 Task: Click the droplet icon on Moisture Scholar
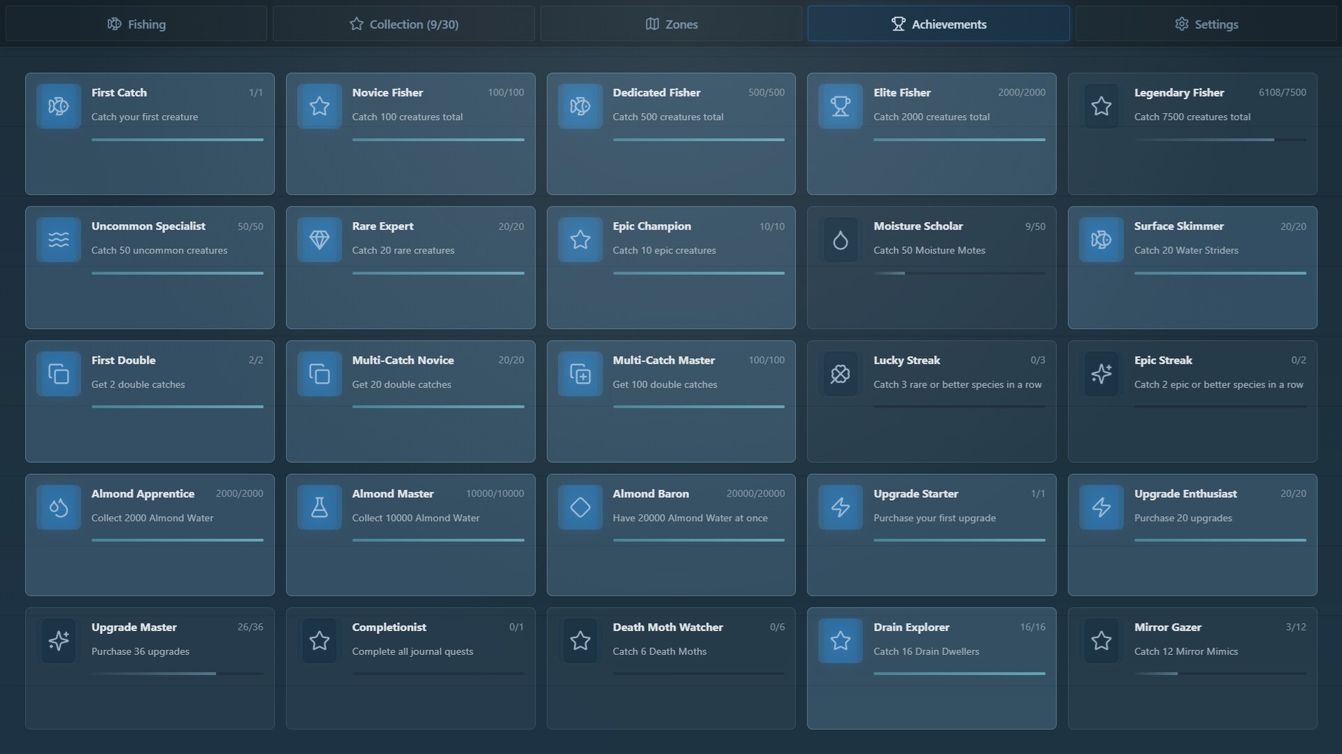[x=840, y=240]
